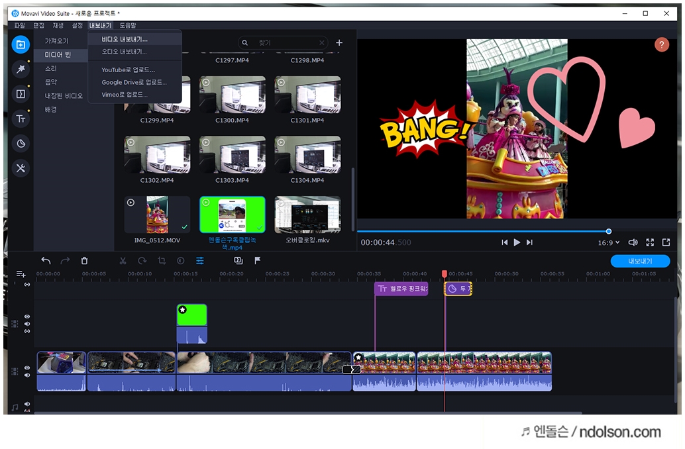Open the Titles (Tт) tab
The height and width of the screenshot is (449, 685).
[x=21, y=119]
